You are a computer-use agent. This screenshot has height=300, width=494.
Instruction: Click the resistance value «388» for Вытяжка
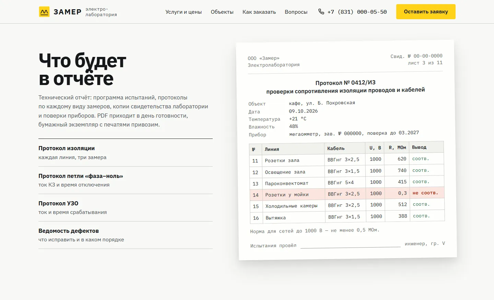(x=403, y=216)
